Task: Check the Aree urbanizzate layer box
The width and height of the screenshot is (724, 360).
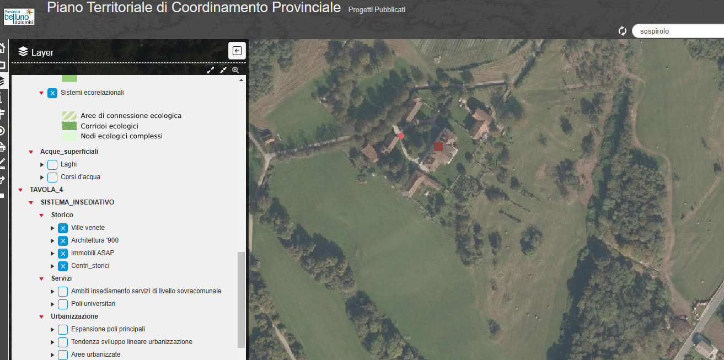Action: pos(63,355)
